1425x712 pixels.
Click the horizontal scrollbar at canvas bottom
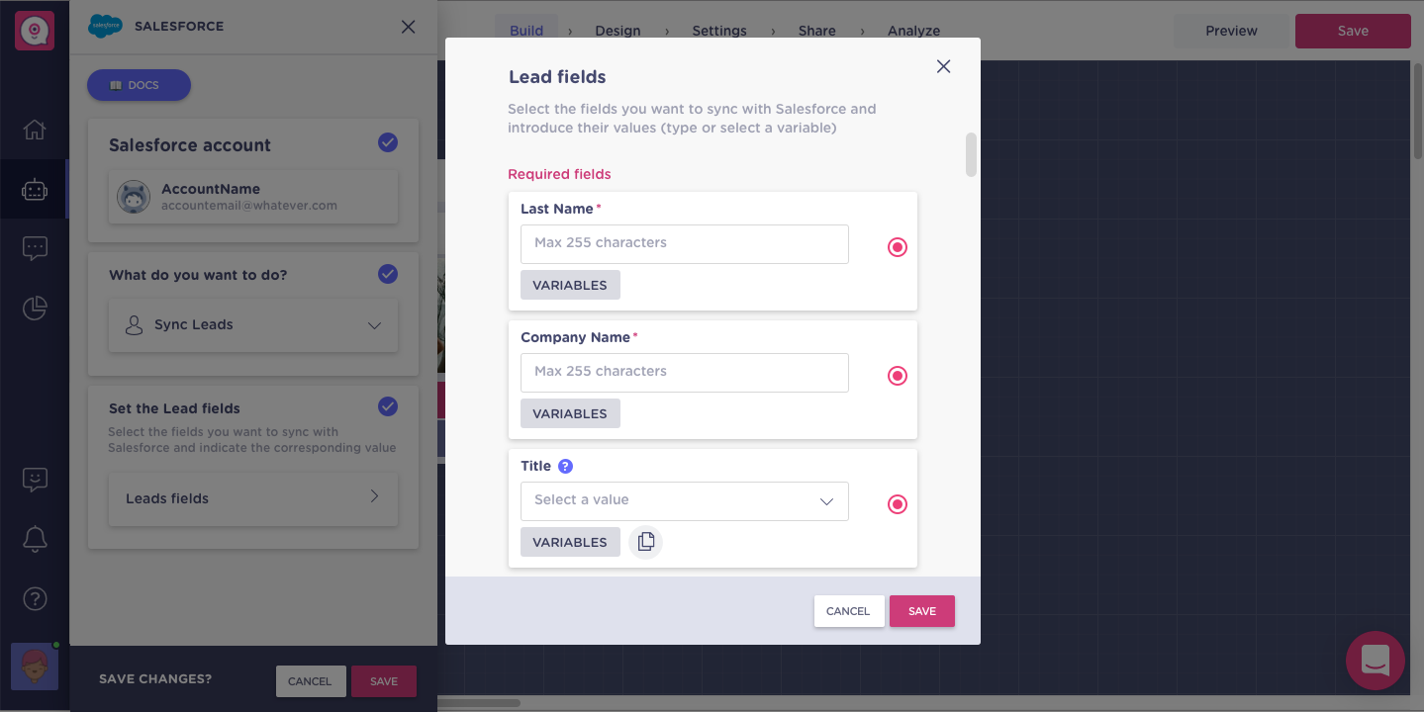(x=479, y=703)
